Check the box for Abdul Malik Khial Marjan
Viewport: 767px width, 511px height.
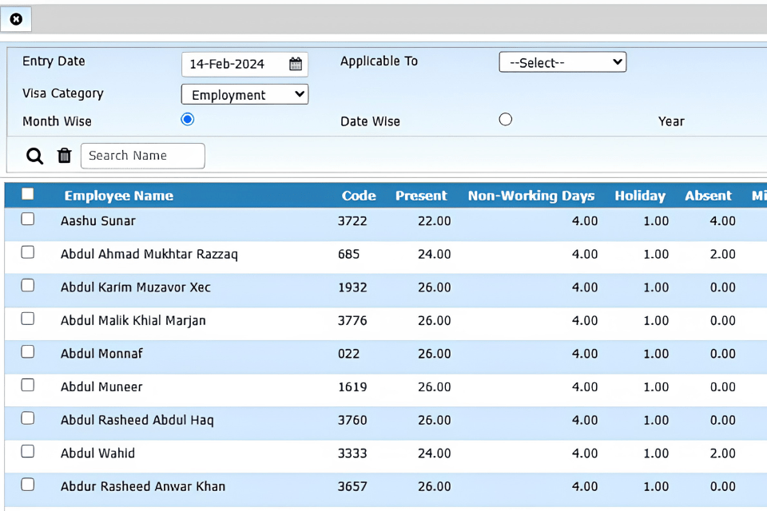point(28,319)
